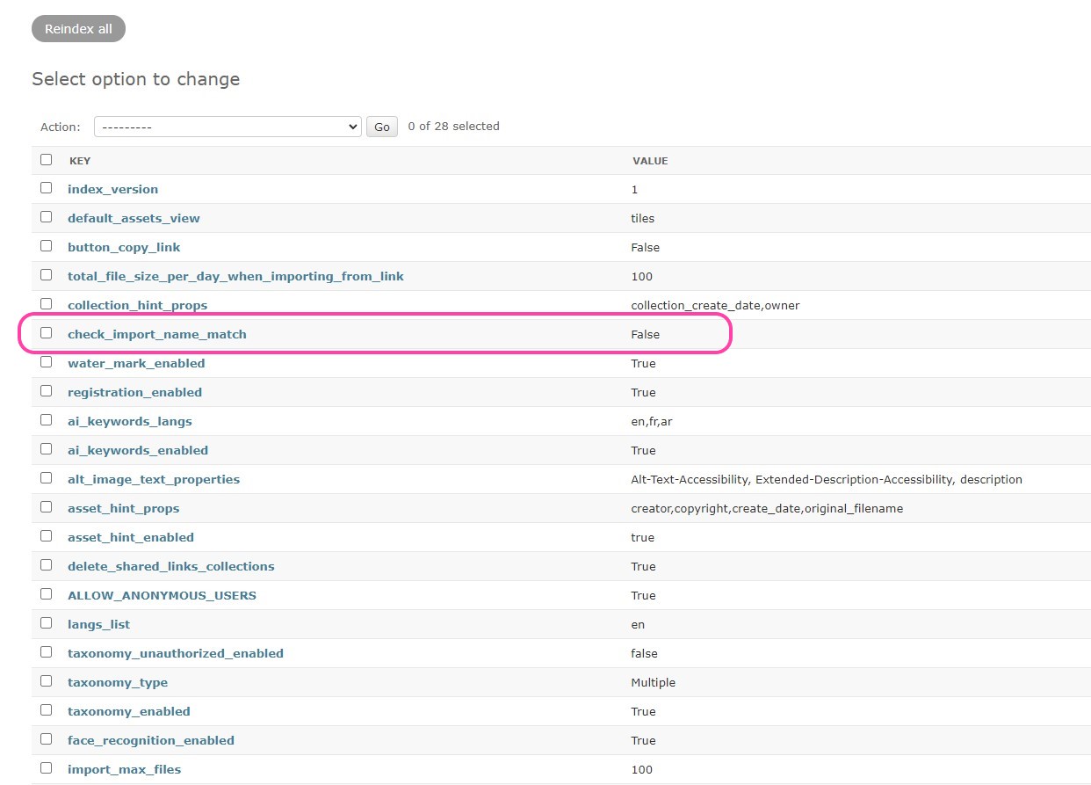Image resolution: width=1091 pixels, height=785 pixels.
Task: Click the value 'collection_create_date,owner'
Action: [x=715, y=305]
